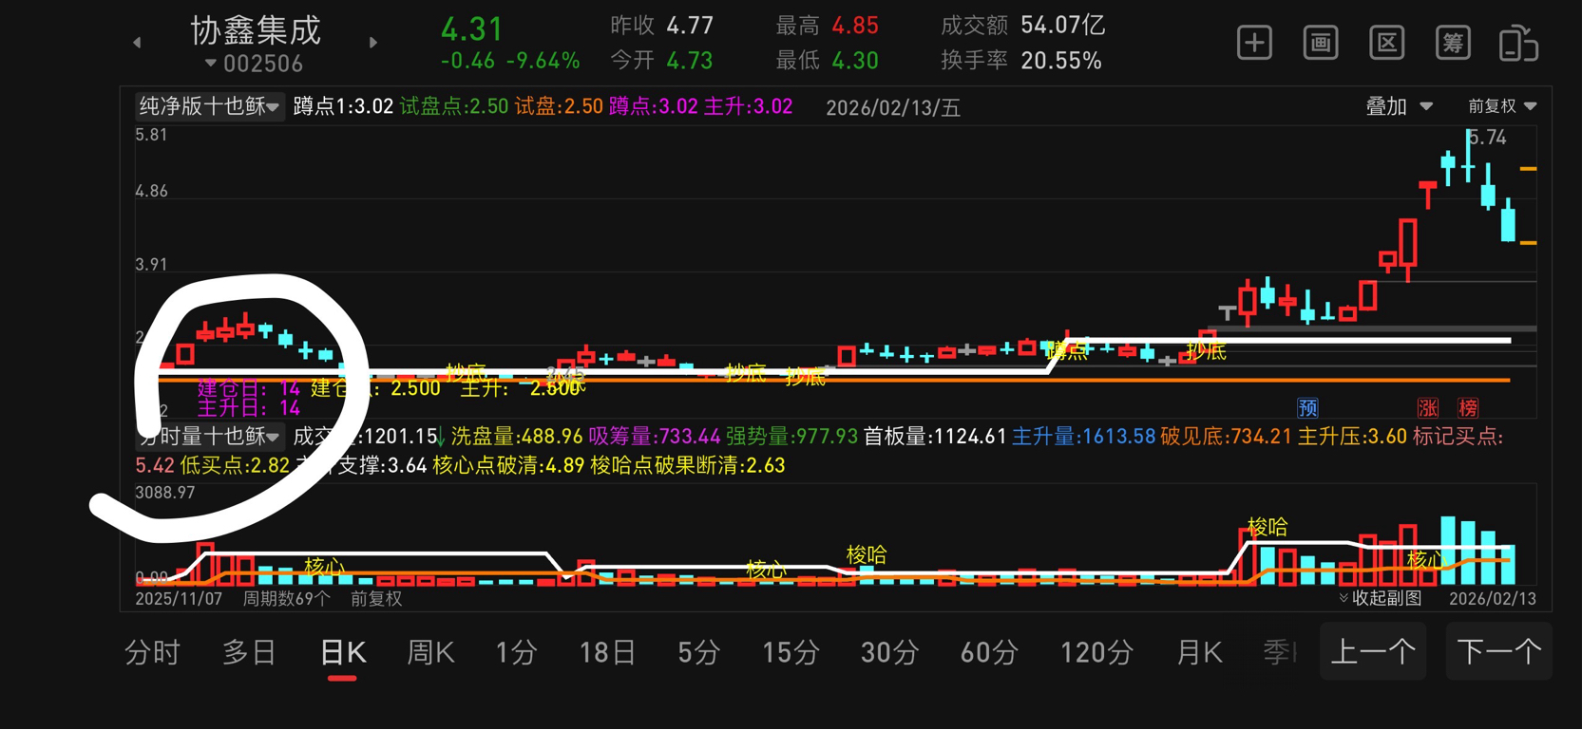Go to previous stock with left arrow
The image size is (1582, 730).
tap(137, 43)
